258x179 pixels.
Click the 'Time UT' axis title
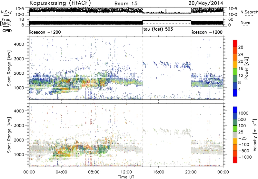click(126, 177)
